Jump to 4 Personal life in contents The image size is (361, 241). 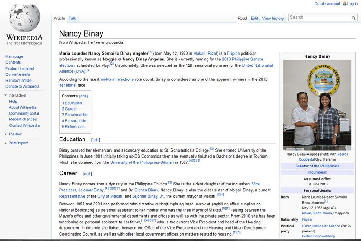74,121
